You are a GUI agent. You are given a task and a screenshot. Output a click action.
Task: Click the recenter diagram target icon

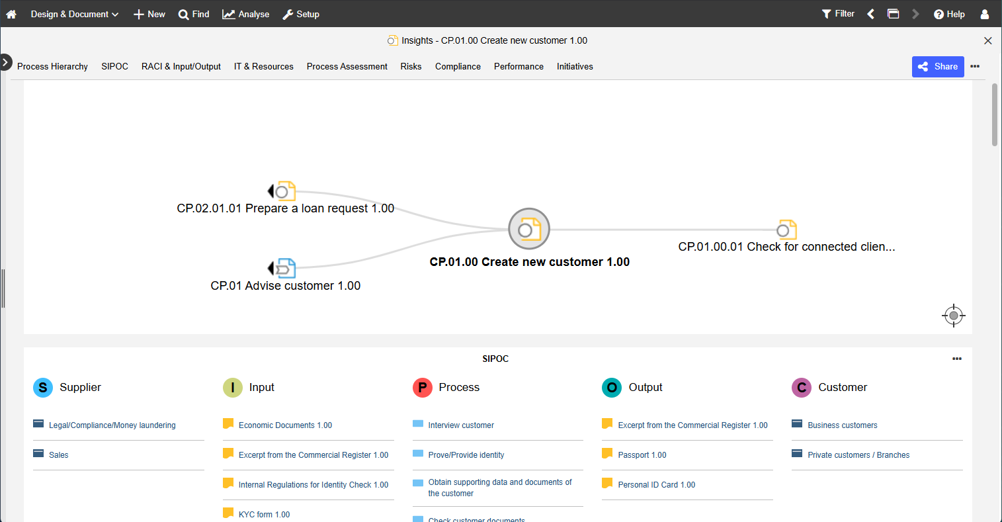tap(953, 316)
